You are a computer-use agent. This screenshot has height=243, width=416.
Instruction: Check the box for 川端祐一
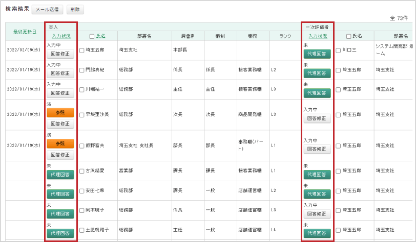[x=82, y=90]
